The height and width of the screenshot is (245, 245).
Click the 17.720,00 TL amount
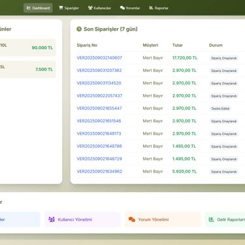tap(185, 57)
